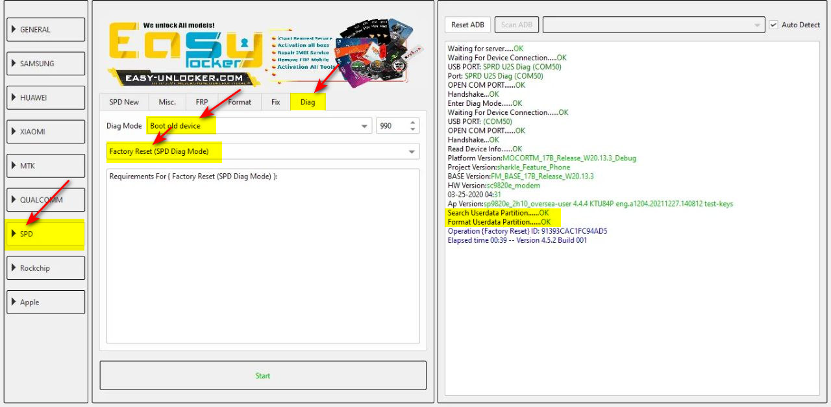Select 'Format Userdata Partition......OK' log line
The height and width of the screenshot is (407, 831).
coord(499,222)
